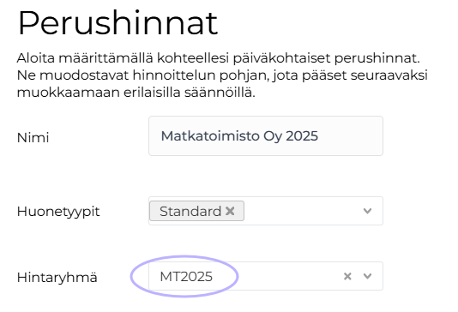Clear the MT2025 Hintaryhmä selection

tap(347, 276)
